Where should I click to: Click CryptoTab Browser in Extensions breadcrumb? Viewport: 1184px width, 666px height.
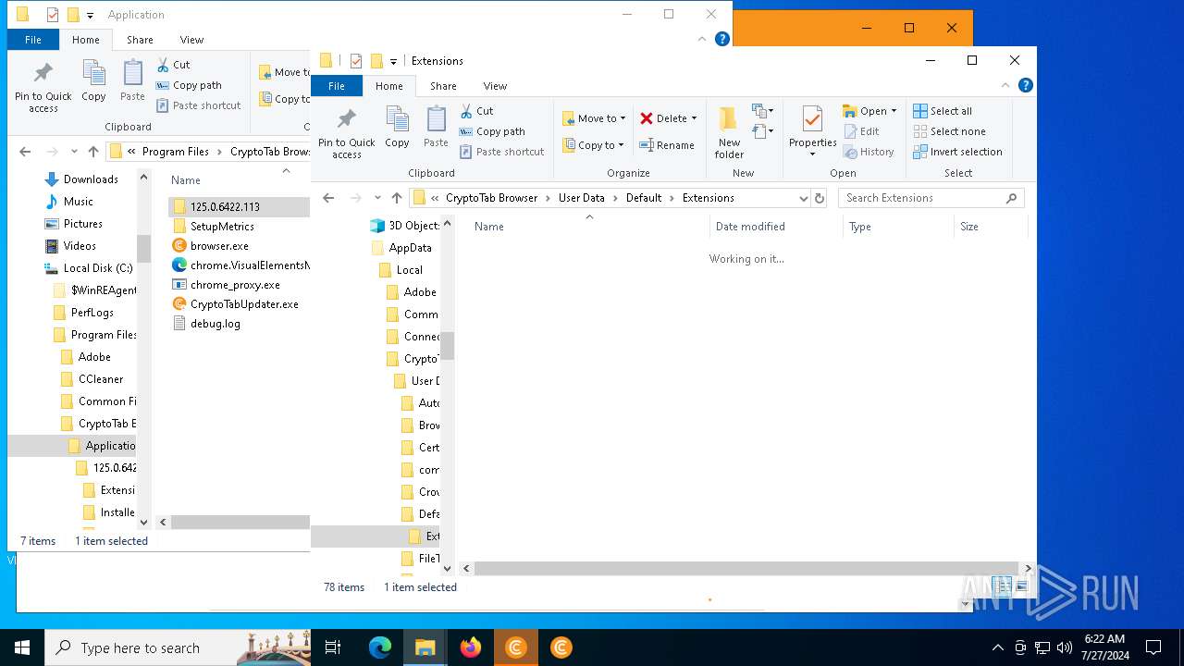(x=491, y=198)
